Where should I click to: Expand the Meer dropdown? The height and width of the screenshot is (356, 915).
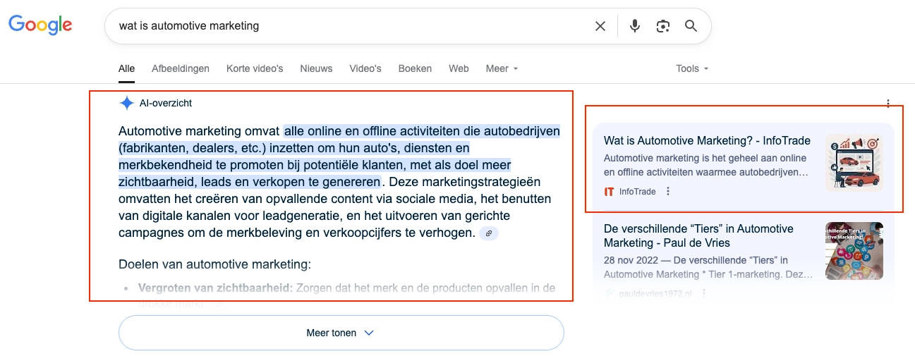pos(502,68)
